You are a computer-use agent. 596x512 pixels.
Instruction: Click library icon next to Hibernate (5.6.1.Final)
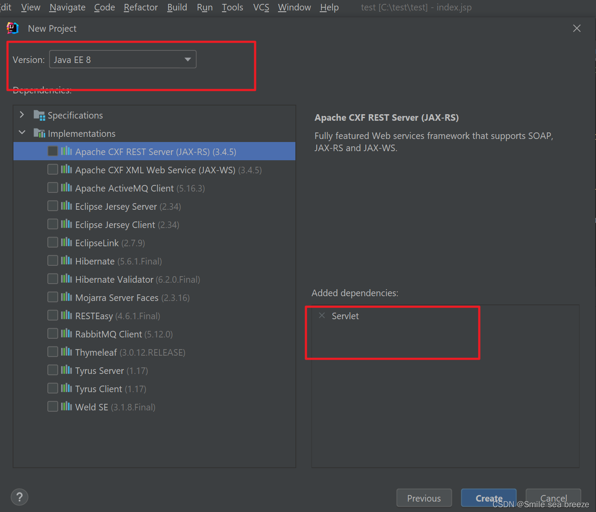(66, 261)
